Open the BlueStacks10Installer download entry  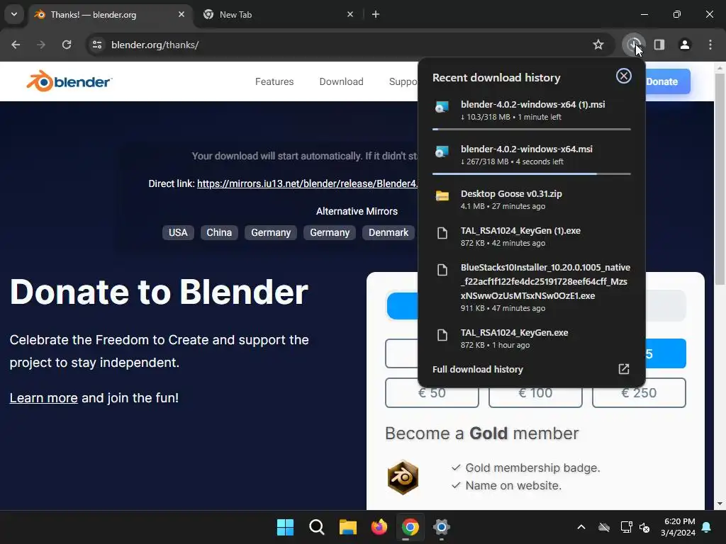pyautogui.click(x=532, y=288)
